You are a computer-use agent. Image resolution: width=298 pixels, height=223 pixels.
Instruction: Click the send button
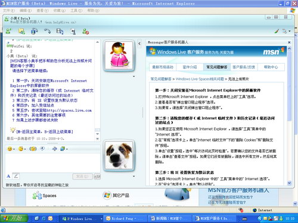coord(82,176)
